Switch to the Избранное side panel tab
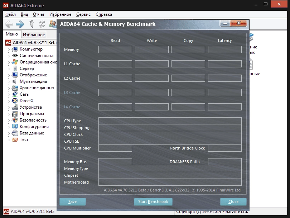Screen dimensions: 290x218 (x=34, y=35)
